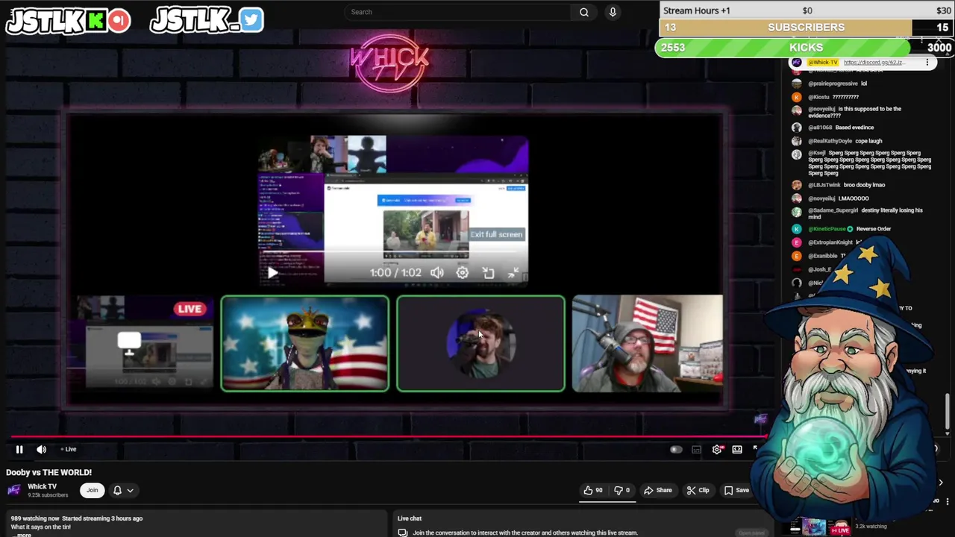955x537 pixels.
Task: Click @Kiostu orange K avatar
Action: (797, 97)
